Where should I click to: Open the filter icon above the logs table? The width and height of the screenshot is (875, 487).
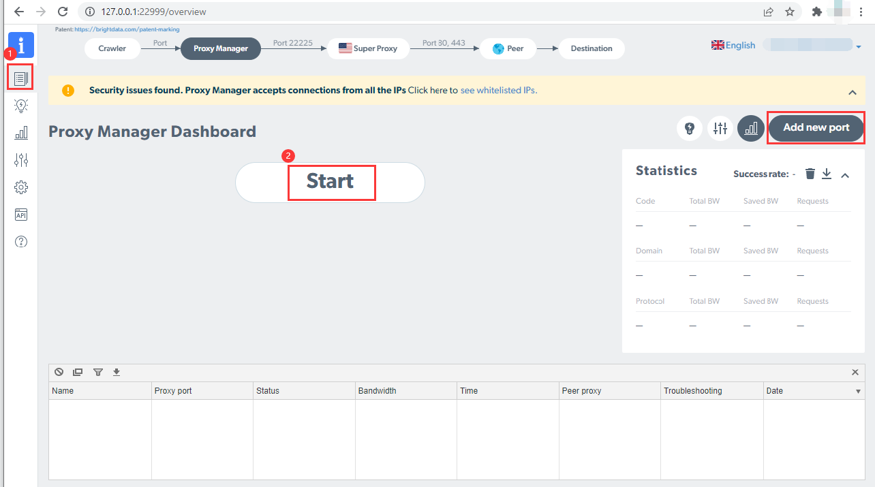tap(97, 372)
